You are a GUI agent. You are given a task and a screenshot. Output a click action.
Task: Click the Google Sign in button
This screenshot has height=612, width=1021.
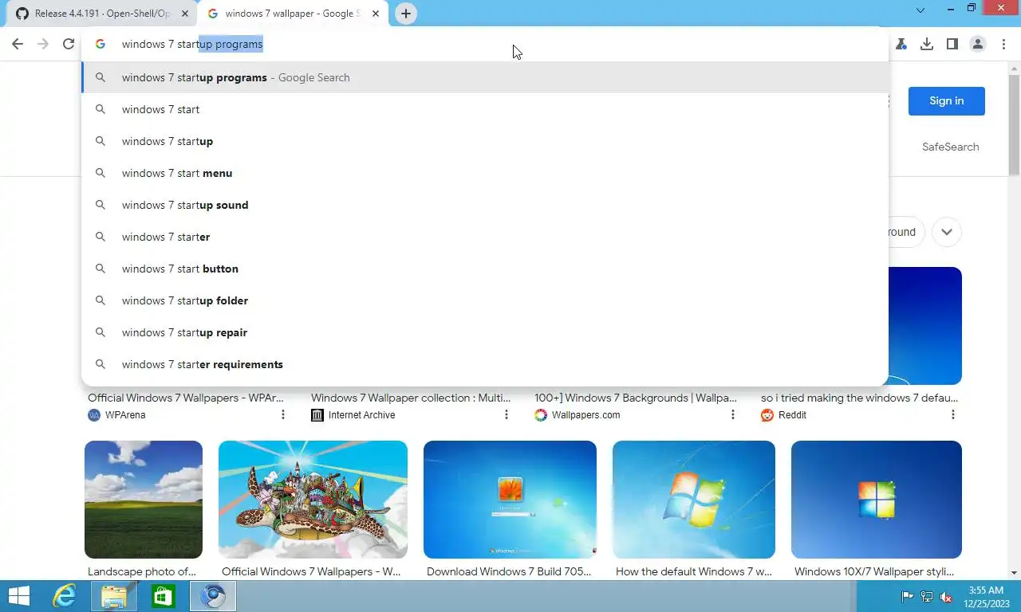coord(946,100)
